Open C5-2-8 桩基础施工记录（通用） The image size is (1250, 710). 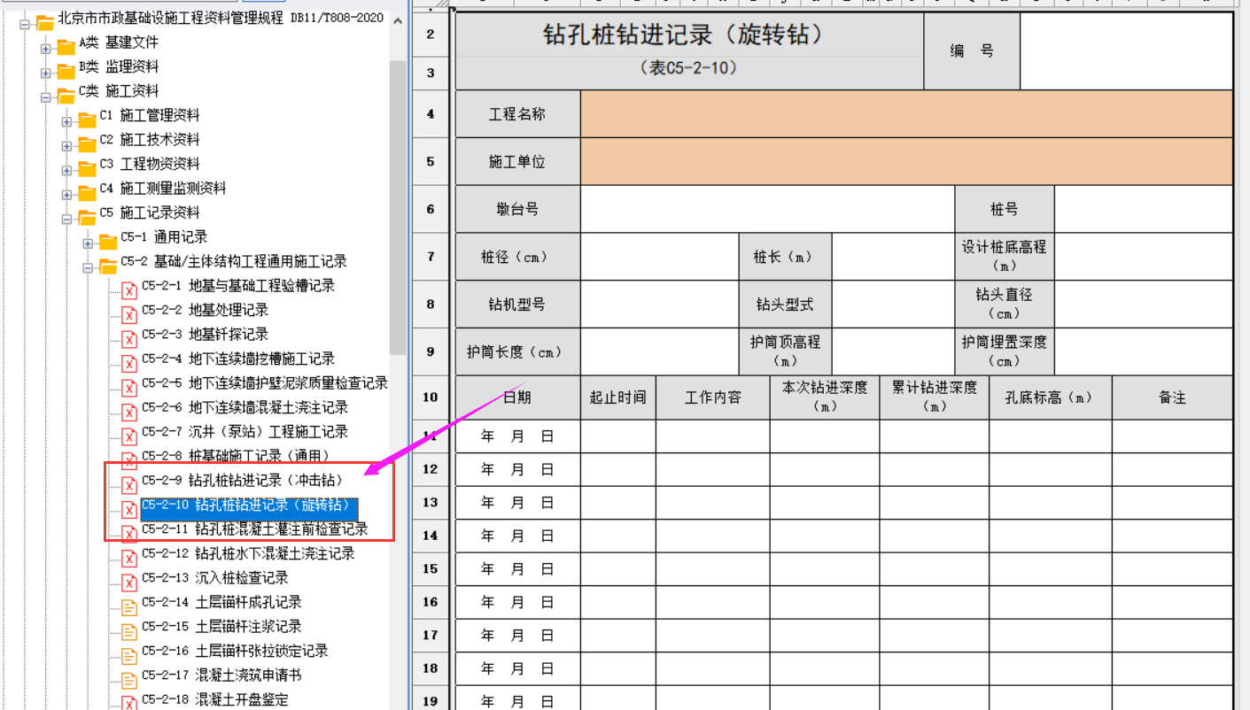[x=236, y=456]
